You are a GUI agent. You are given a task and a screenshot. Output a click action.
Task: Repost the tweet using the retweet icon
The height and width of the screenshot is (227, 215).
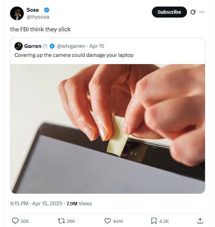coord(61,221)
